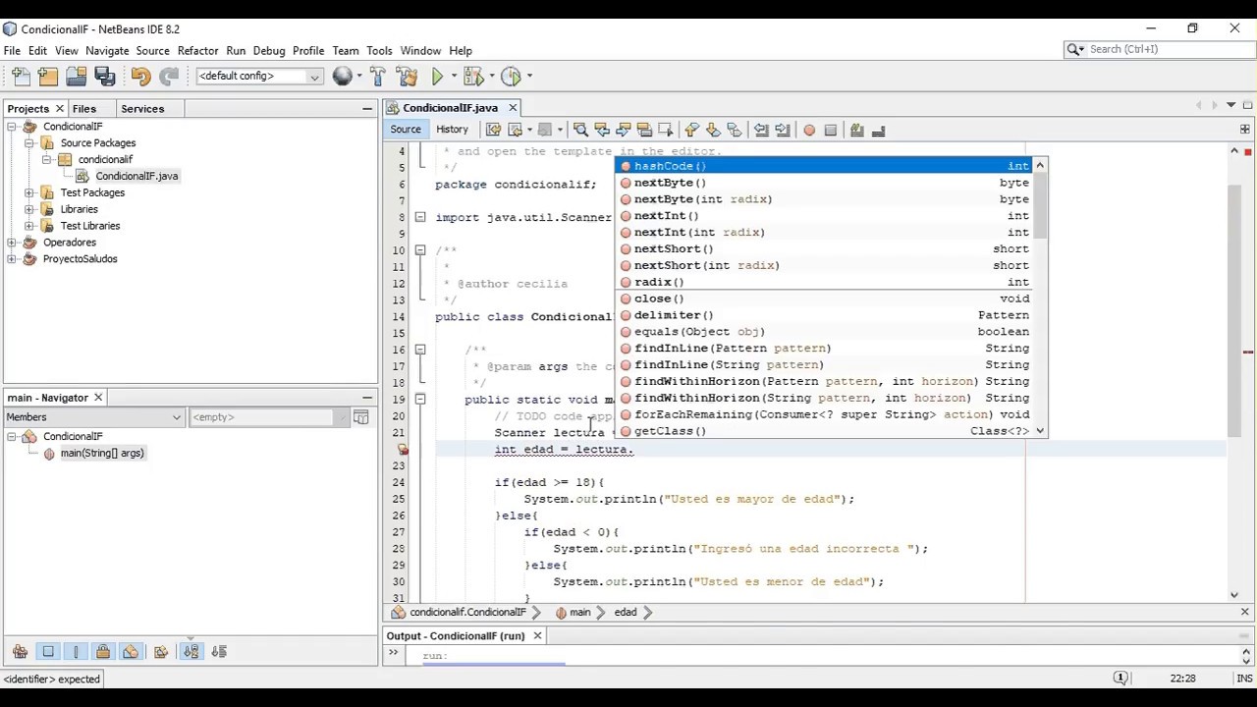Click the Clean and Build icon
1257x707 pixels.
pyautogui.click(x=407, y=77)
